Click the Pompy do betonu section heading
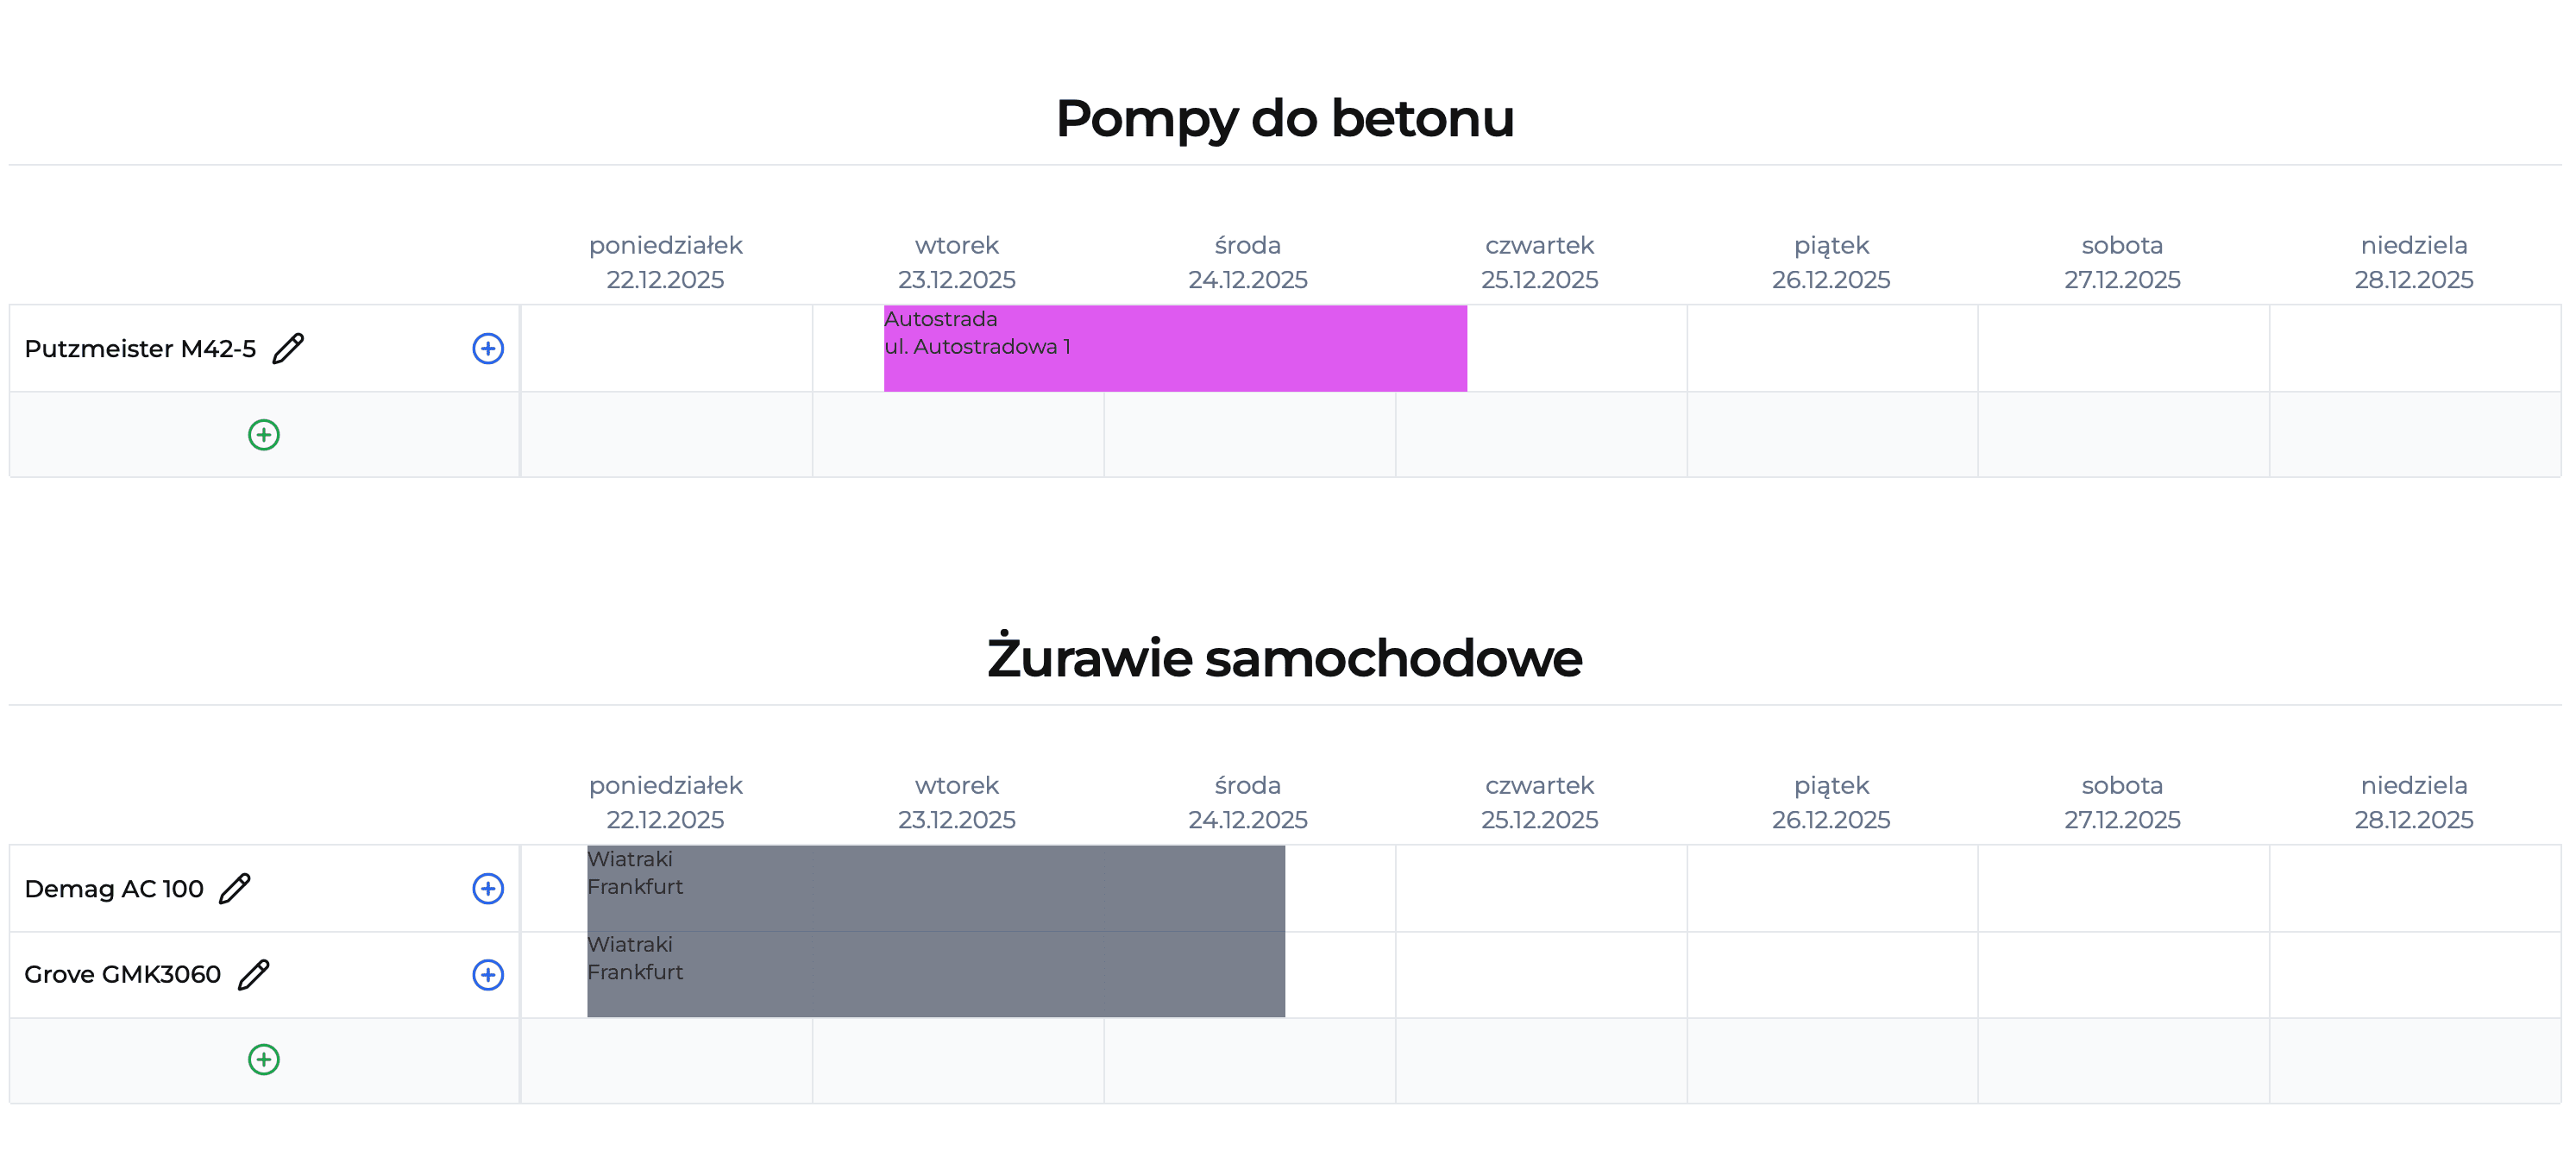The width and height of the screenshot is (2576, 1151). [1286, 118]
